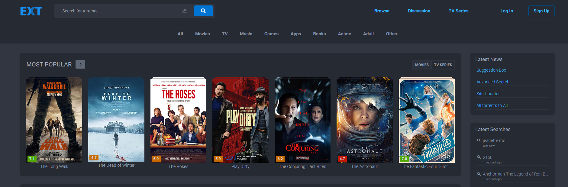Click the 7.1 rating badge
Image resolution: width=568 pixels, height=187 pixels.
32,159
